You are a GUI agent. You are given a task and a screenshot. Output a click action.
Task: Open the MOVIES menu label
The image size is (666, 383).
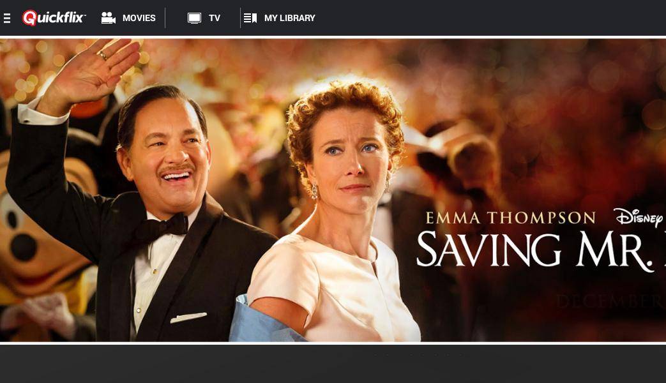[x=139, y=18]
